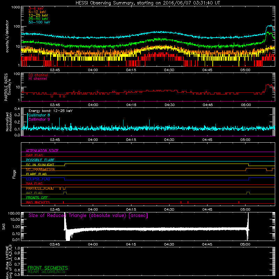Select the Collimator 8 legend label

click(39, 115)
